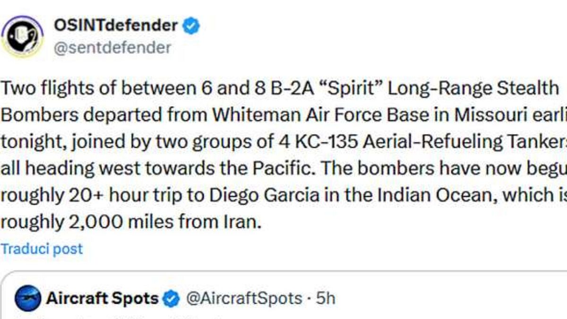Translate the post via Traduci post
The width and height of the screenshot is (567, 319).
(x=42, y=249)
